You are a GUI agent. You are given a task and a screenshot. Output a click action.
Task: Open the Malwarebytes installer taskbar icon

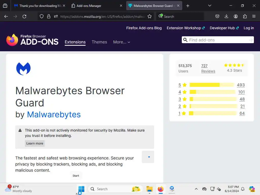(x=172, y=189)
